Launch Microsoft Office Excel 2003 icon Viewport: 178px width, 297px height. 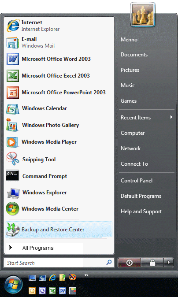click(12, 76)
